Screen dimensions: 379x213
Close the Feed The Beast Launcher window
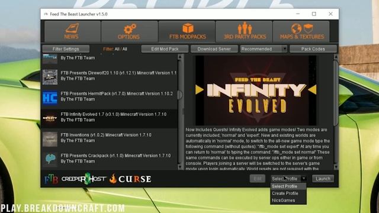(x=330, y=14)
